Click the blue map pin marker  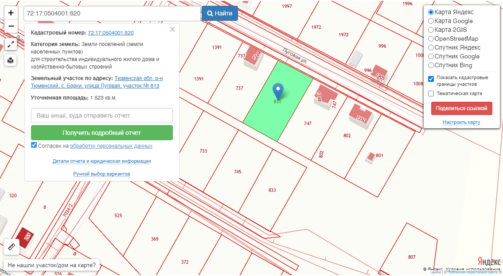[x=278, y=91]
